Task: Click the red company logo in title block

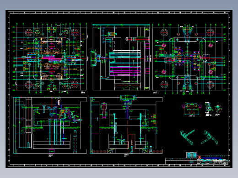Action: click(x=200, y=157)
